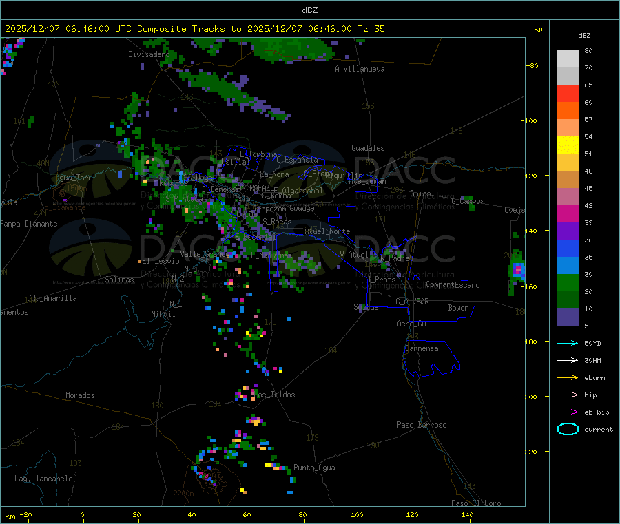
Task: Pick the purple 36-39 dBZ legend swatch
Action: (x=568, y=231)
